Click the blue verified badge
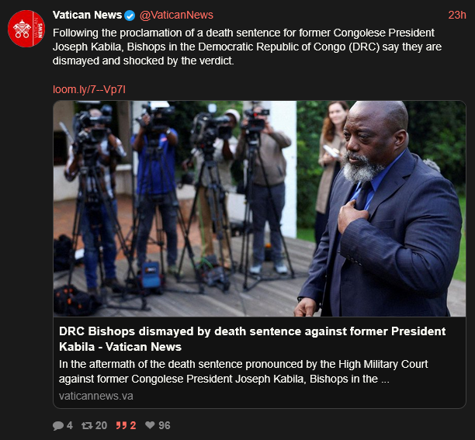475x440 pixels. (x=130, y=16)
